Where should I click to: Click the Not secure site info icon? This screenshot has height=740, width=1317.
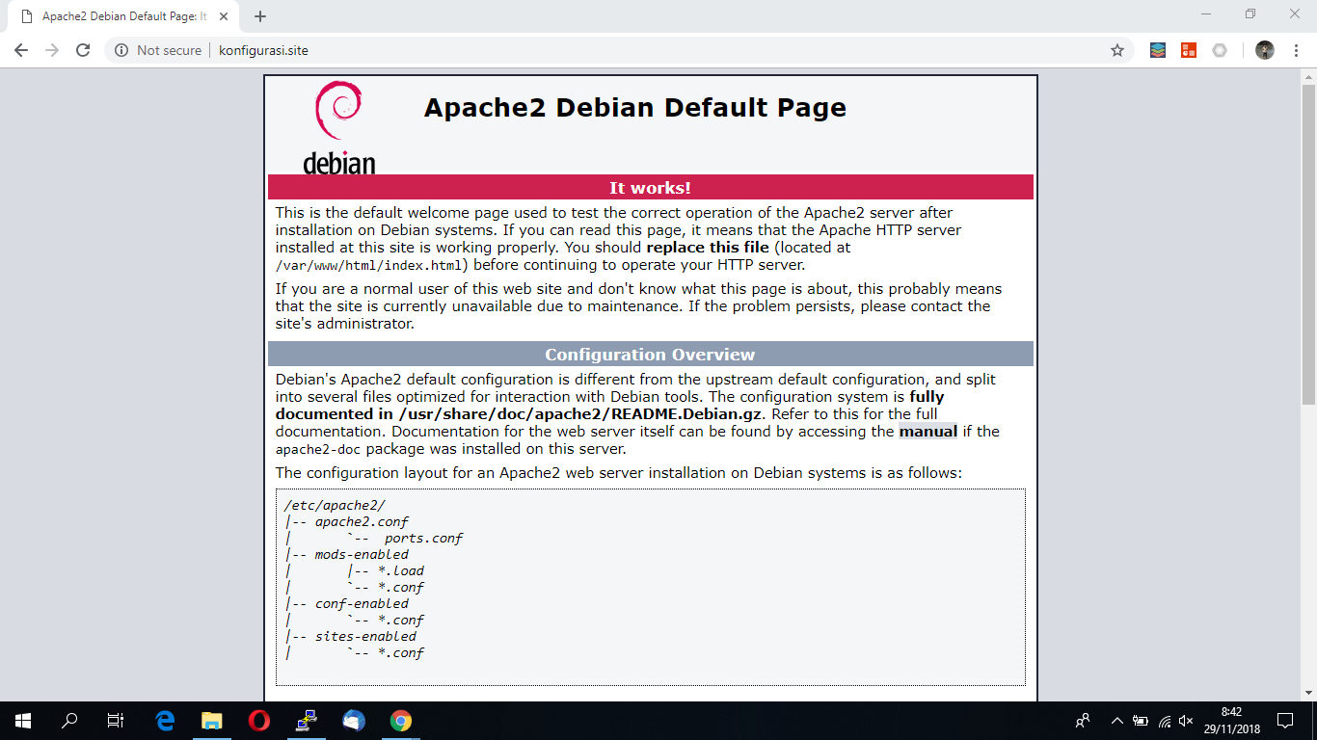pos(121,50)
